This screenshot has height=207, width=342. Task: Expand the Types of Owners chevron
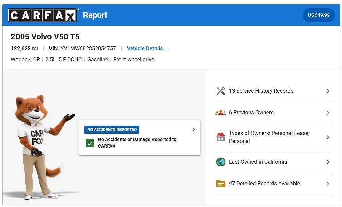328,137
